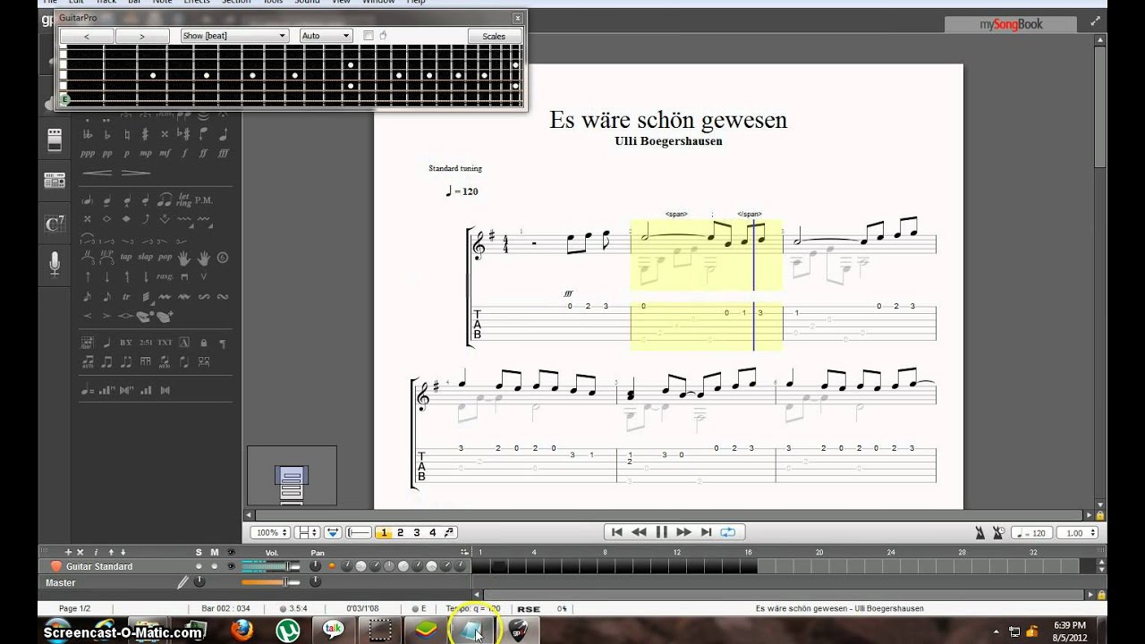Add a dead note X

coord(88,219)
